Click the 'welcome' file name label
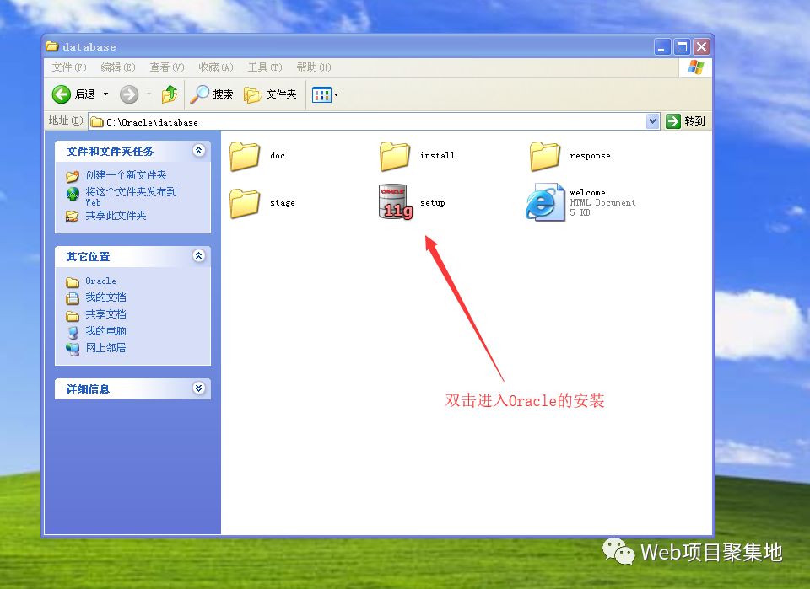 (587, 192)
